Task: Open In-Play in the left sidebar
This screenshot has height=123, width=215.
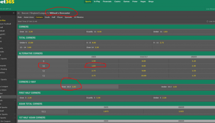Action: point(3,20)
